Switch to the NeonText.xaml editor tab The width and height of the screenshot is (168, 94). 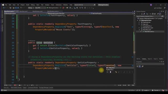tap(23, 11)
